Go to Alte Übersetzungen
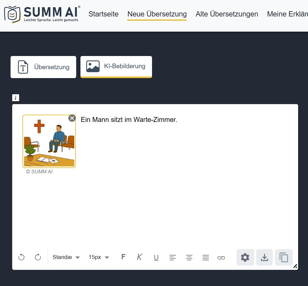Viewport: 308px width, 286px height. coord(227,14)
